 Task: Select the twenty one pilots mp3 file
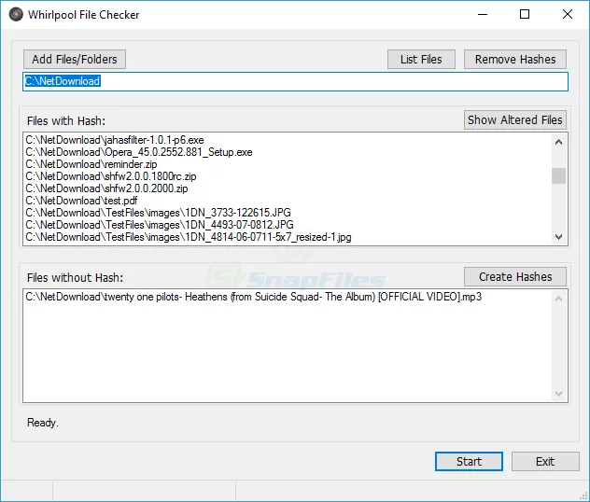tap(253, 297)
